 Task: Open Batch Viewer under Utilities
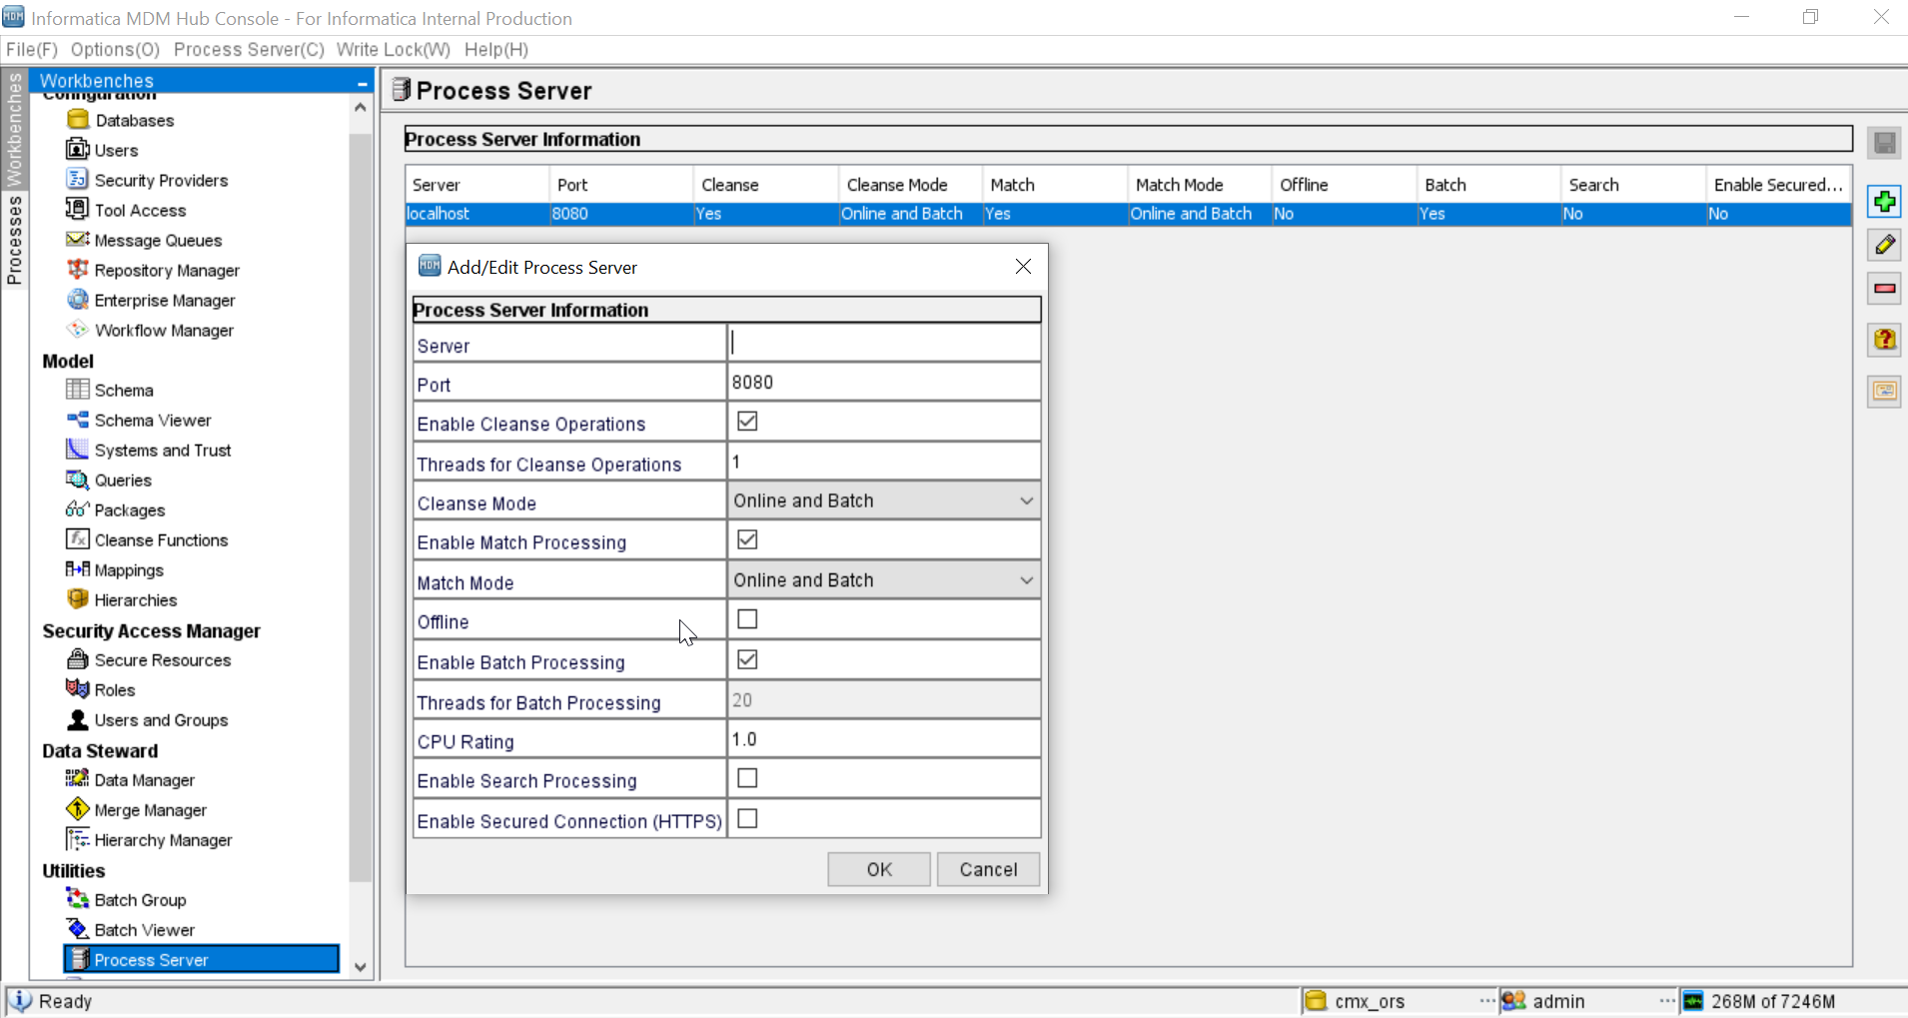[x=145, y=929]
